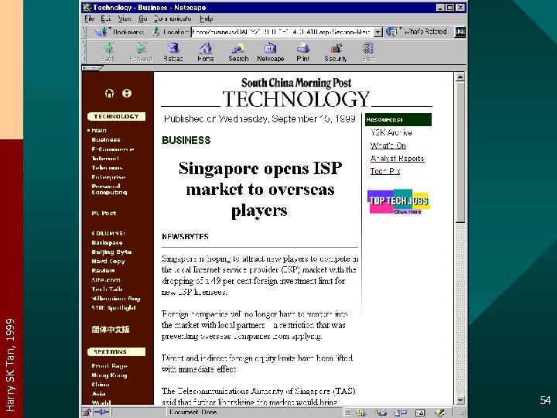
Task: Go to Business in the sidebar
Action: pos(106,139)
